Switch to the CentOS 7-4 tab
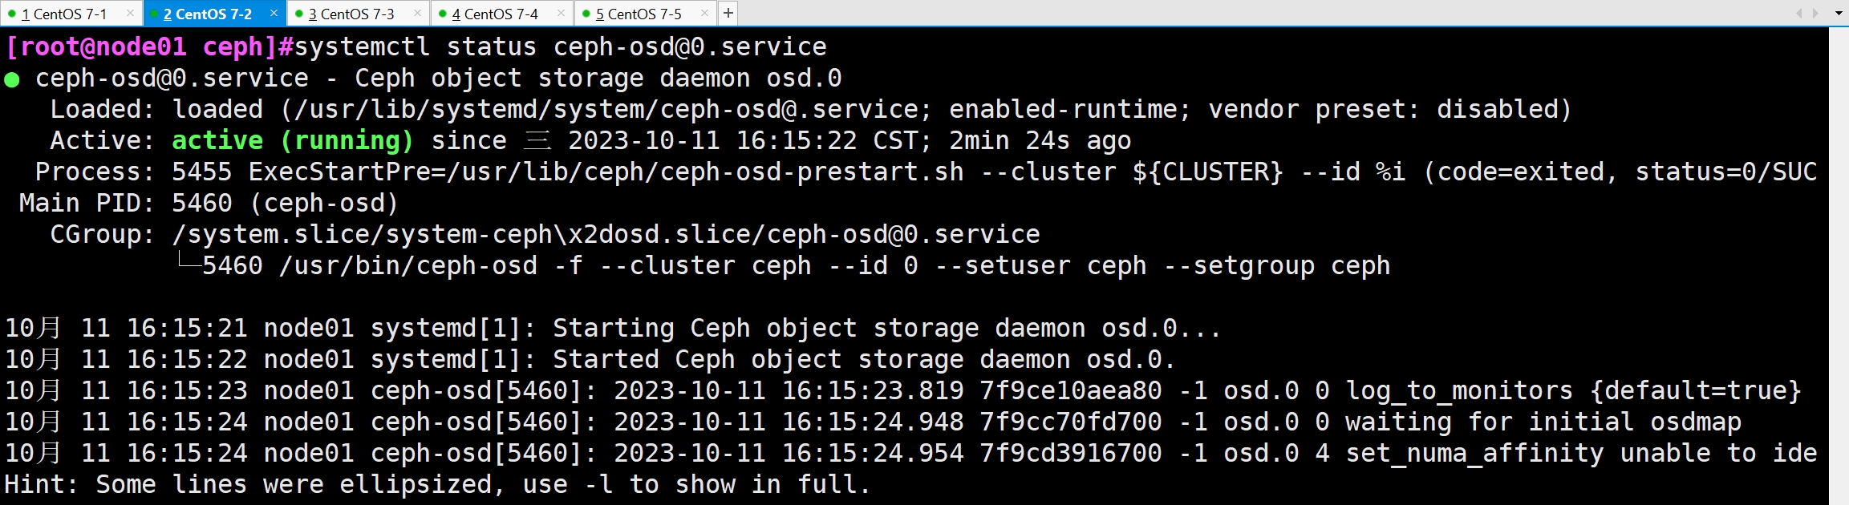Viewport: 1849px width, 505px height. tap(495, 14)
